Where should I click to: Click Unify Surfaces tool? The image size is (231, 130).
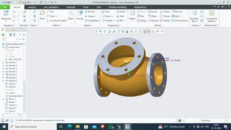tap(179, 21)
